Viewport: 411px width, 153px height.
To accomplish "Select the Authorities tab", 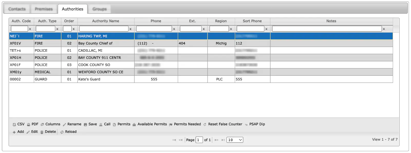I will 73,9.
